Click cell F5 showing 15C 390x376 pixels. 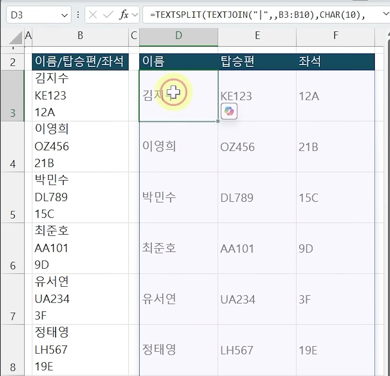coord(335,197)
